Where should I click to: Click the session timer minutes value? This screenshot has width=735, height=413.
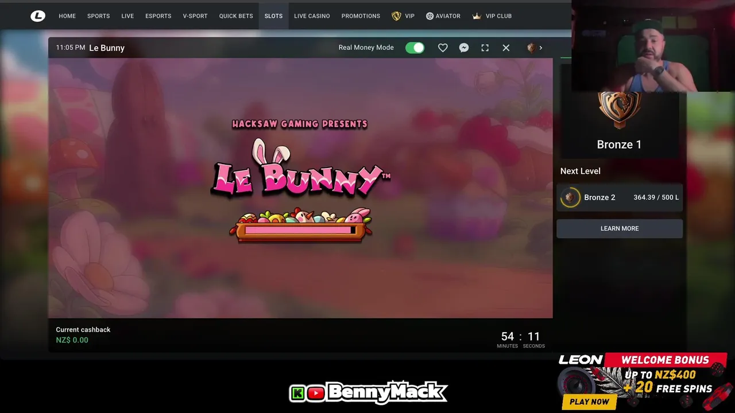tap(508, 337)
